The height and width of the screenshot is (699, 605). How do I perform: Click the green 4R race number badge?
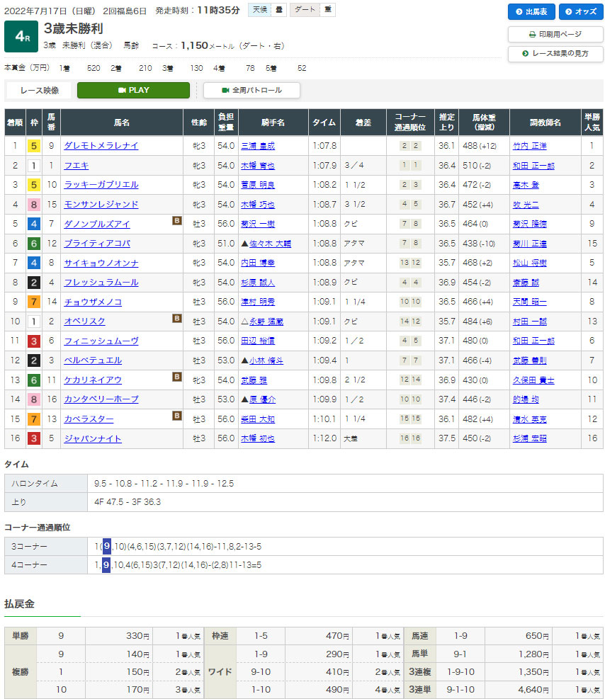(21, 37)
